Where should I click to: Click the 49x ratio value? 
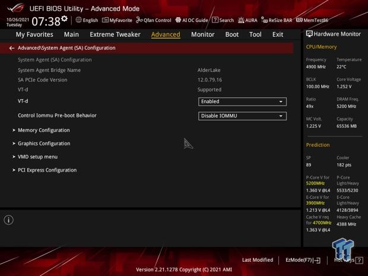point(310,106)
